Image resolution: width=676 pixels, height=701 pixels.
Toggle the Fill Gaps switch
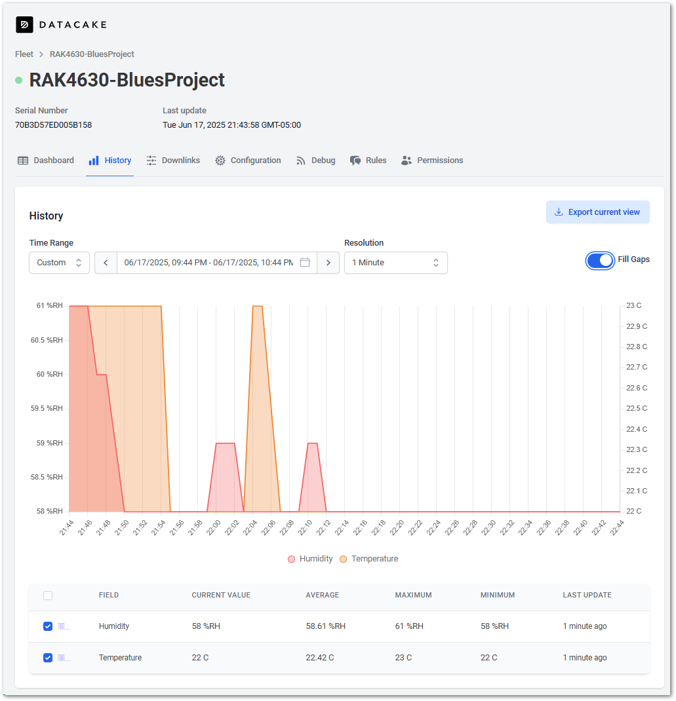pyautogui.click(x=600, y=261)
